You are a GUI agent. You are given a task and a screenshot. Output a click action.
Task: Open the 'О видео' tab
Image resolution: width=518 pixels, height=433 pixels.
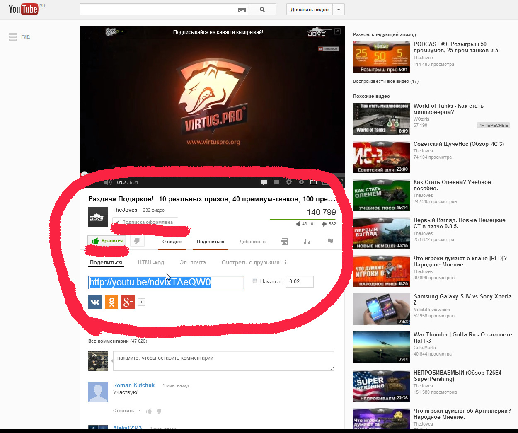pyautogui.click(x=172, y=242)
